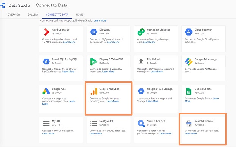Click the File Upload arrow icon
236x147 pixels.
[x=141, y=61]
